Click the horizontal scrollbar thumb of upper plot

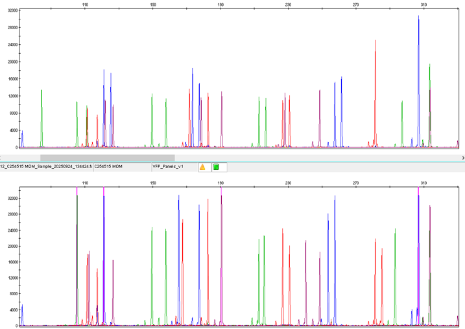(x=108, y=158)
